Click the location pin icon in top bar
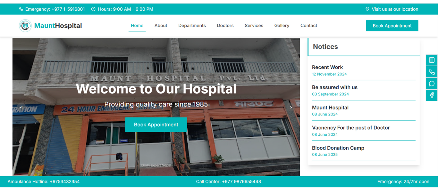Screen dimensions: 438x192 [x=367, y=9]
